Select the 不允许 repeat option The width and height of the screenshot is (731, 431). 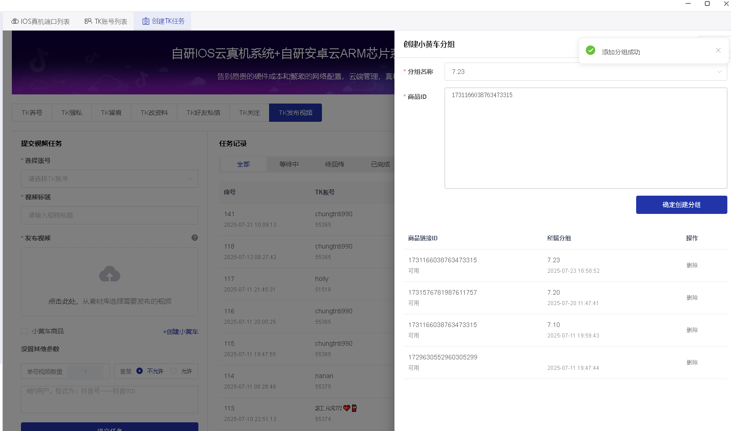(x=140, y=371)
